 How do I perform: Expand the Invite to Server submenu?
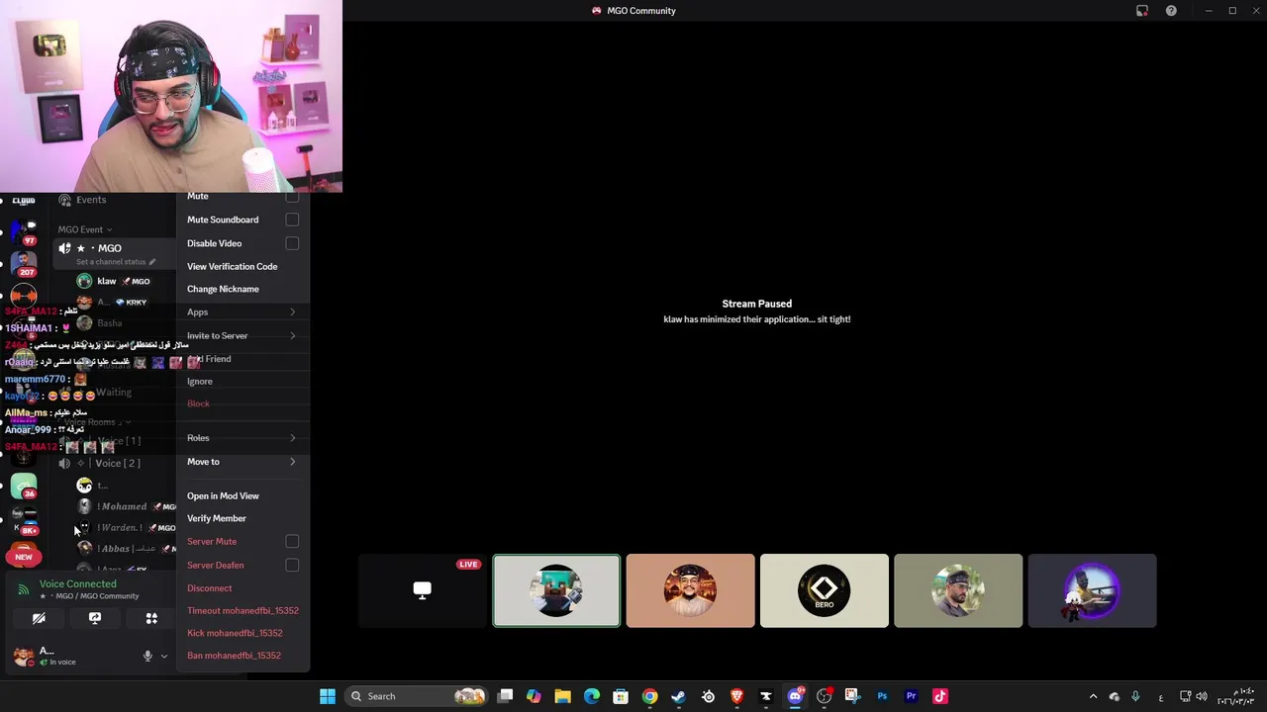243,335
